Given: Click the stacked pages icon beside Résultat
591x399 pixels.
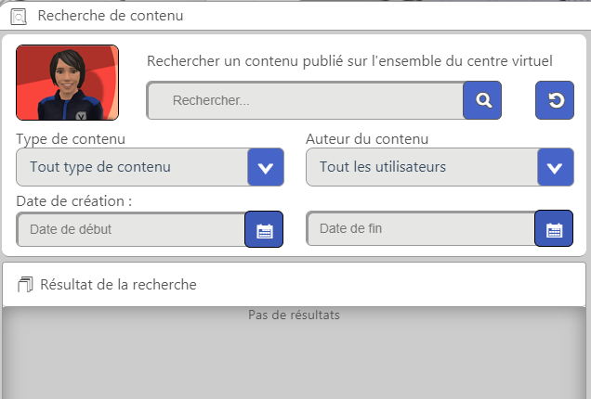Looking at the screenshot, I should pos(25,285).
